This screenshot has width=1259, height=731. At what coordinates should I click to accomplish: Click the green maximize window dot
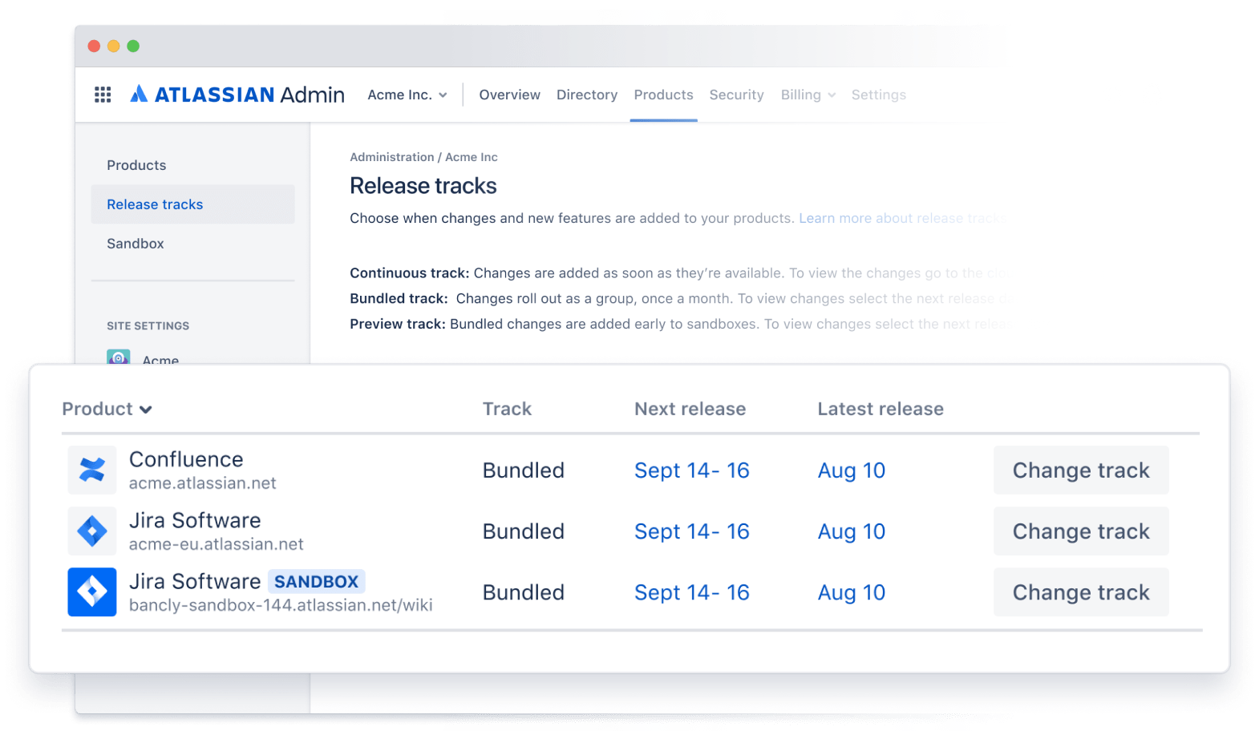133,46
